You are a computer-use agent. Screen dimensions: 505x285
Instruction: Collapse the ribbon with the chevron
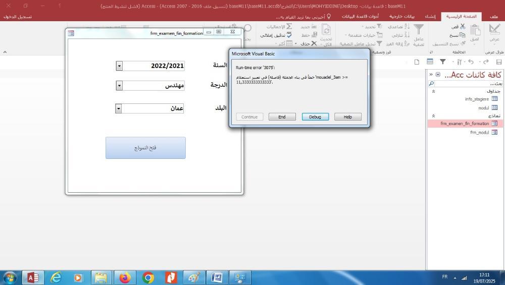pos(5,52)
